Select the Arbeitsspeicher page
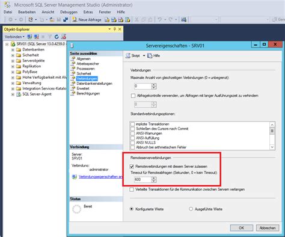285x237 pixels. click(x=88, y=64)
